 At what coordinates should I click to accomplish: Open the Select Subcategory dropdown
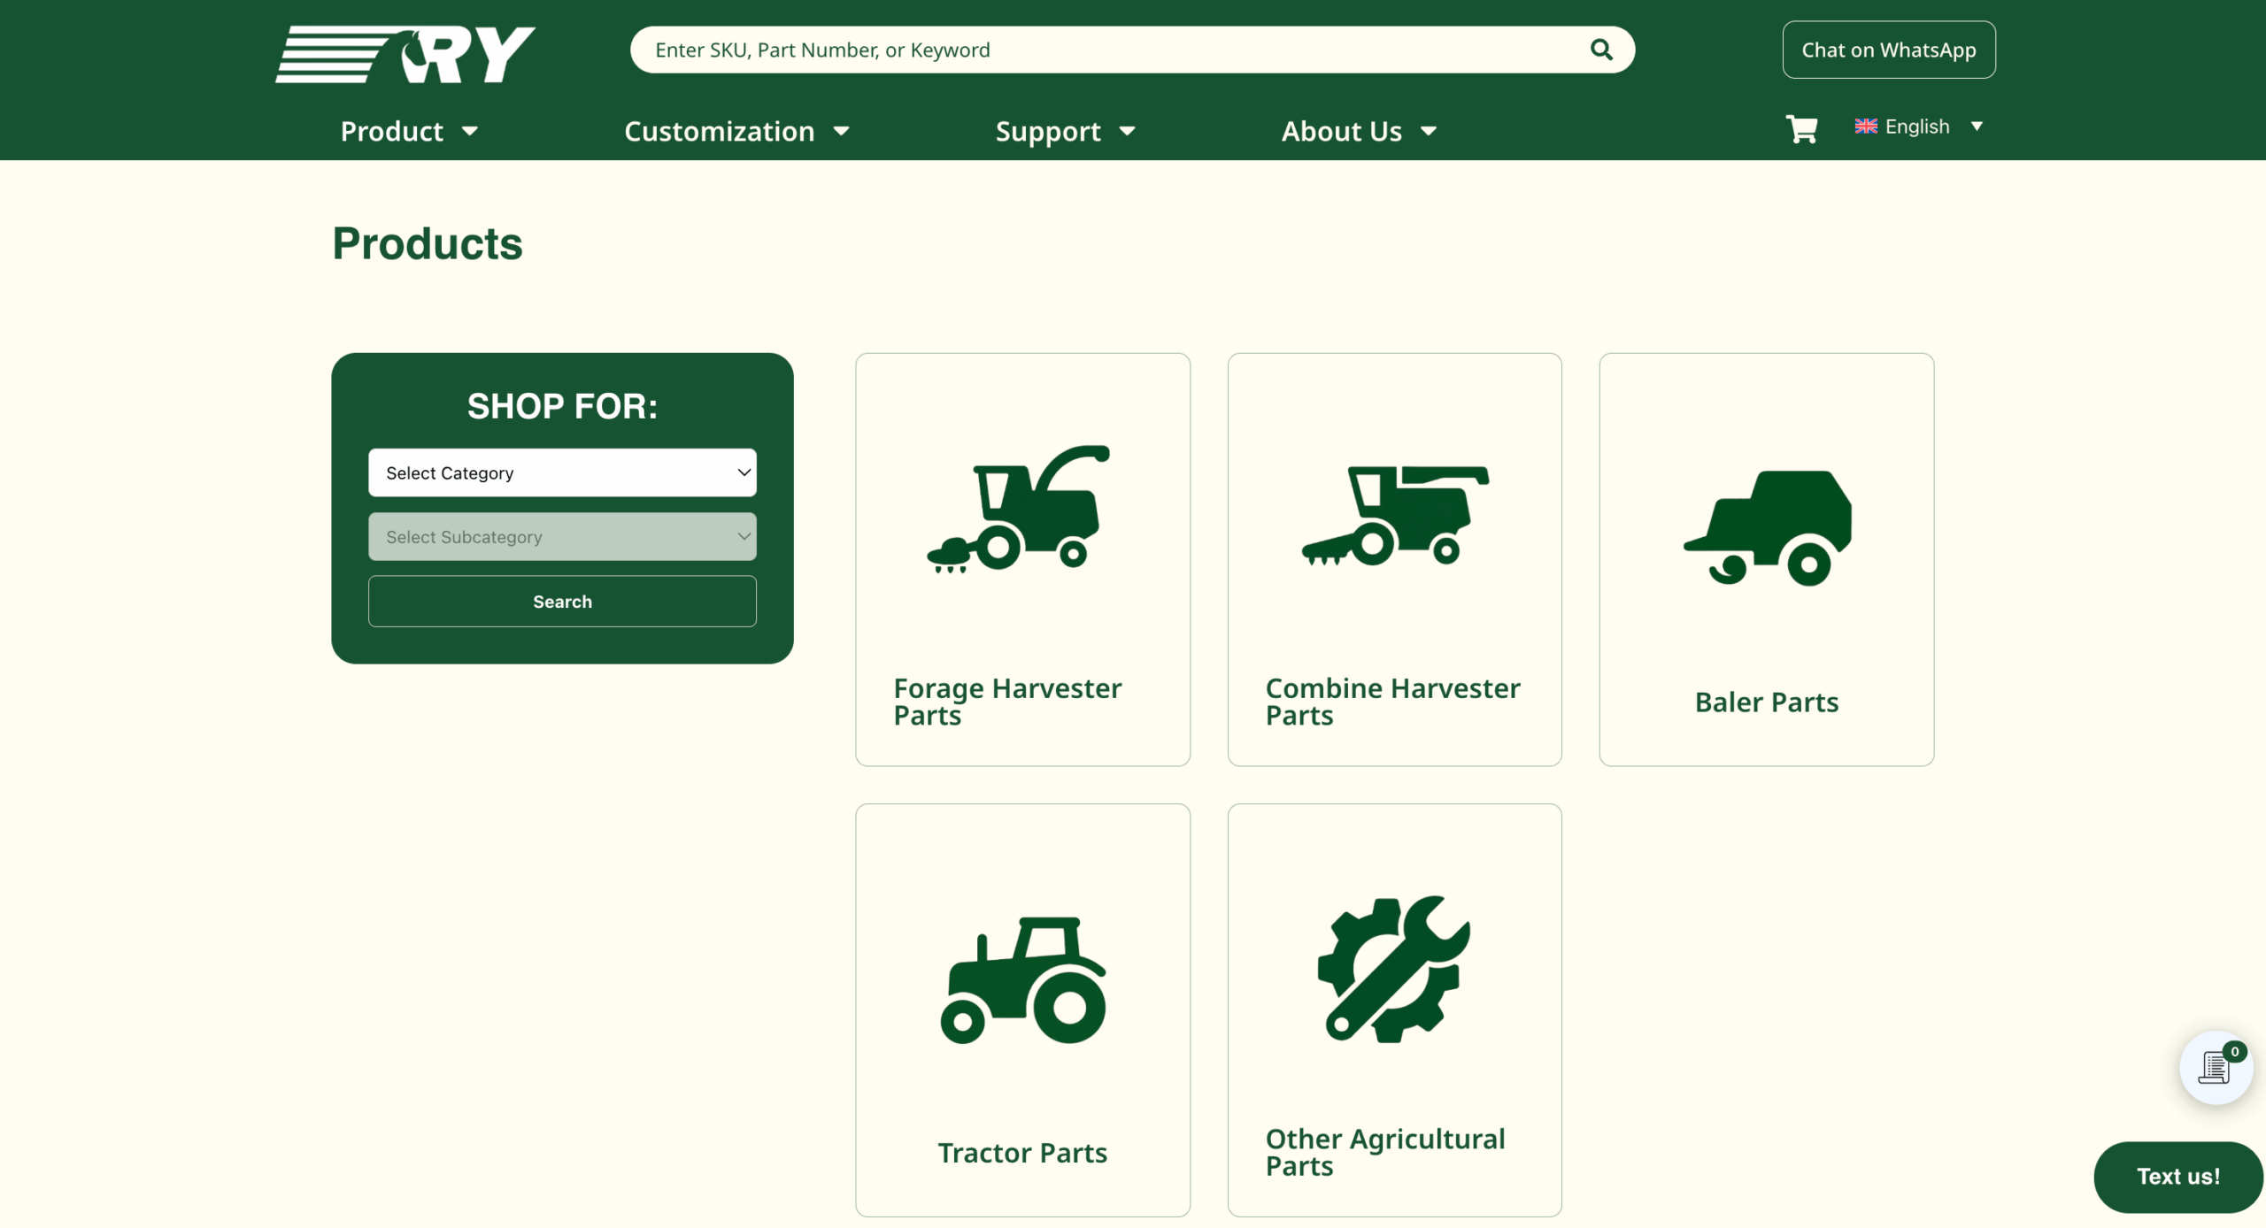click(x=562, y=536)
